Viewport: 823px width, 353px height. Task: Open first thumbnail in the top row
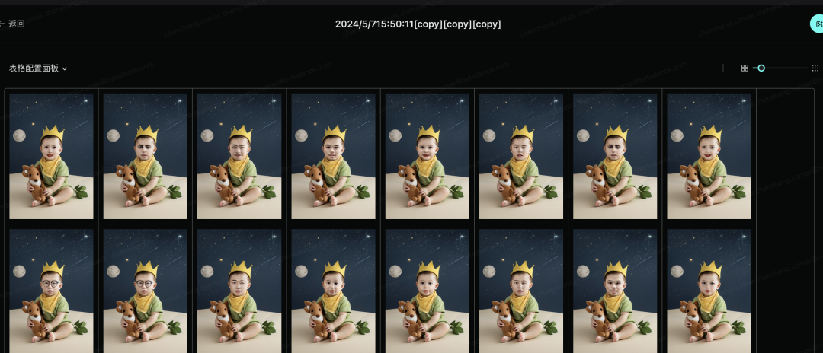[52, 156]
